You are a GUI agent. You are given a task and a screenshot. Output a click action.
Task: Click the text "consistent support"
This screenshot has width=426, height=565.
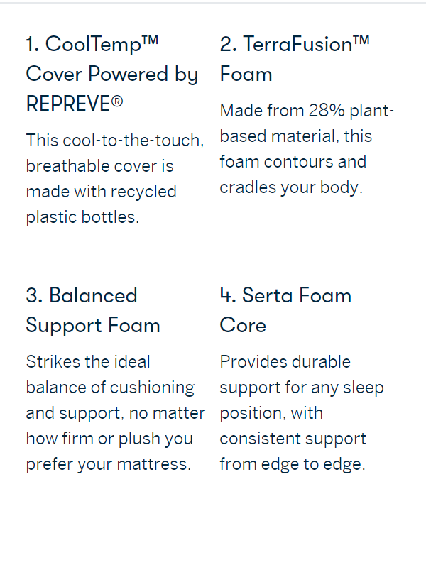[293, 439]
